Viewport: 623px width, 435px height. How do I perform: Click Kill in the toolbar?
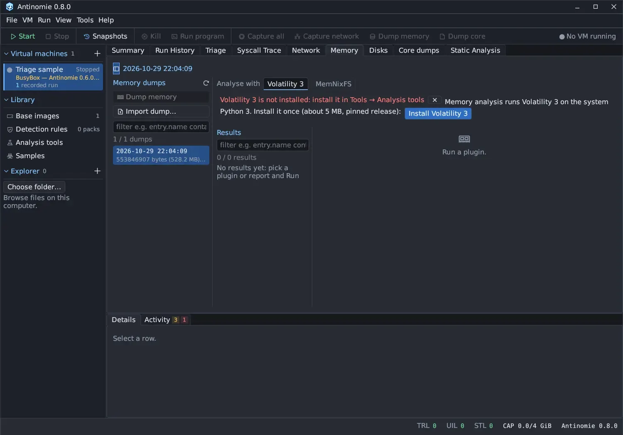click(151, 36)
